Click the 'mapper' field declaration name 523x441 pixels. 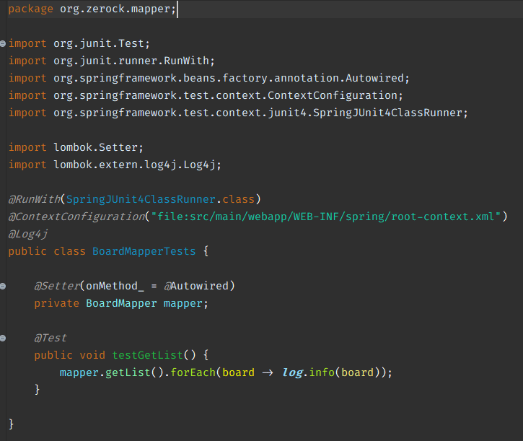(183, 303)
